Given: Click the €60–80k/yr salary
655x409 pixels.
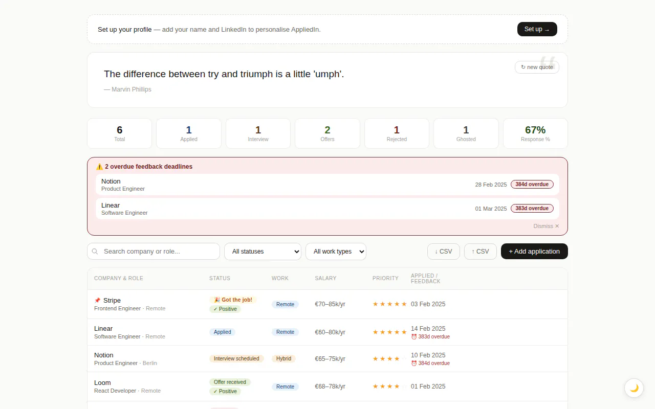Looking at the screenshot, I should [x=330, y=332].
